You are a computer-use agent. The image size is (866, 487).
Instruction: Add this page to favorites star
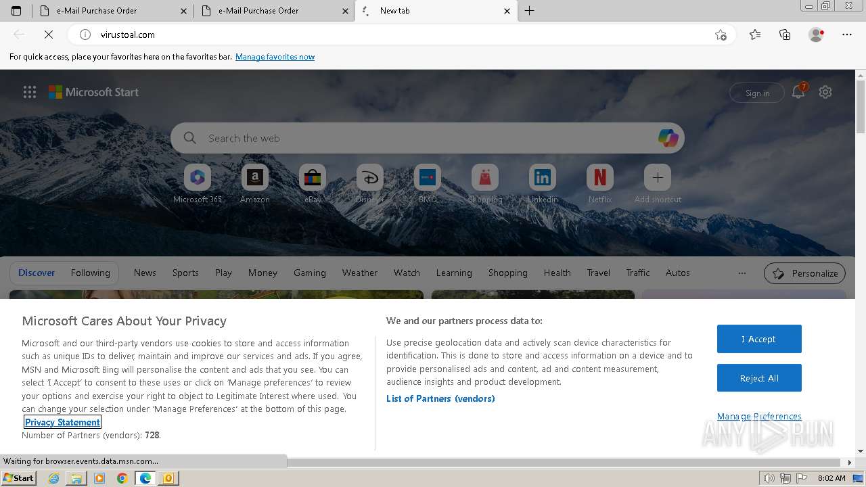click(x=721, y=34)
